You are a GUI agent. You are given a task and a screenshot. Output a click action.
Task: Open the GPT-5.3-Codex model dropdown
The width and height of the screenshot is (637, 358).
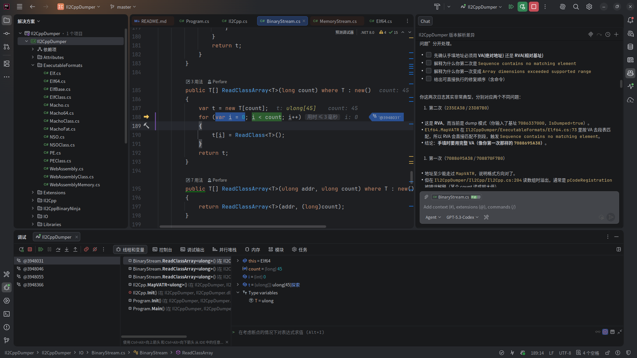click(x=462, y=217)
